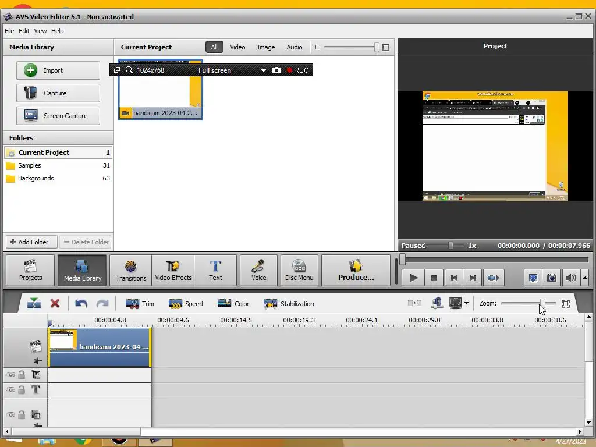Lock the video overlay track

22,375
